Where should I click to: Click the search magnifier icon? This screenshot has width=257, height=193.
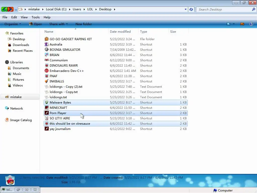point(253,9)
